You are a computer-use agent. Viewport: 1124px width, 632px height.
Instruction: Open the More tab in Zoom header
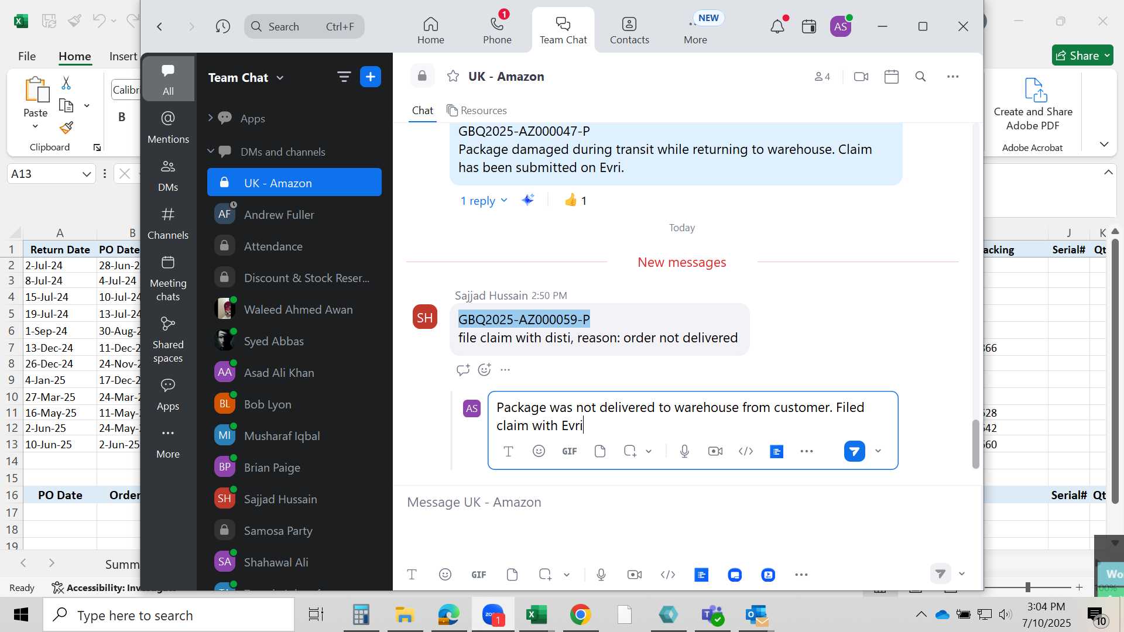coord(695,30)
